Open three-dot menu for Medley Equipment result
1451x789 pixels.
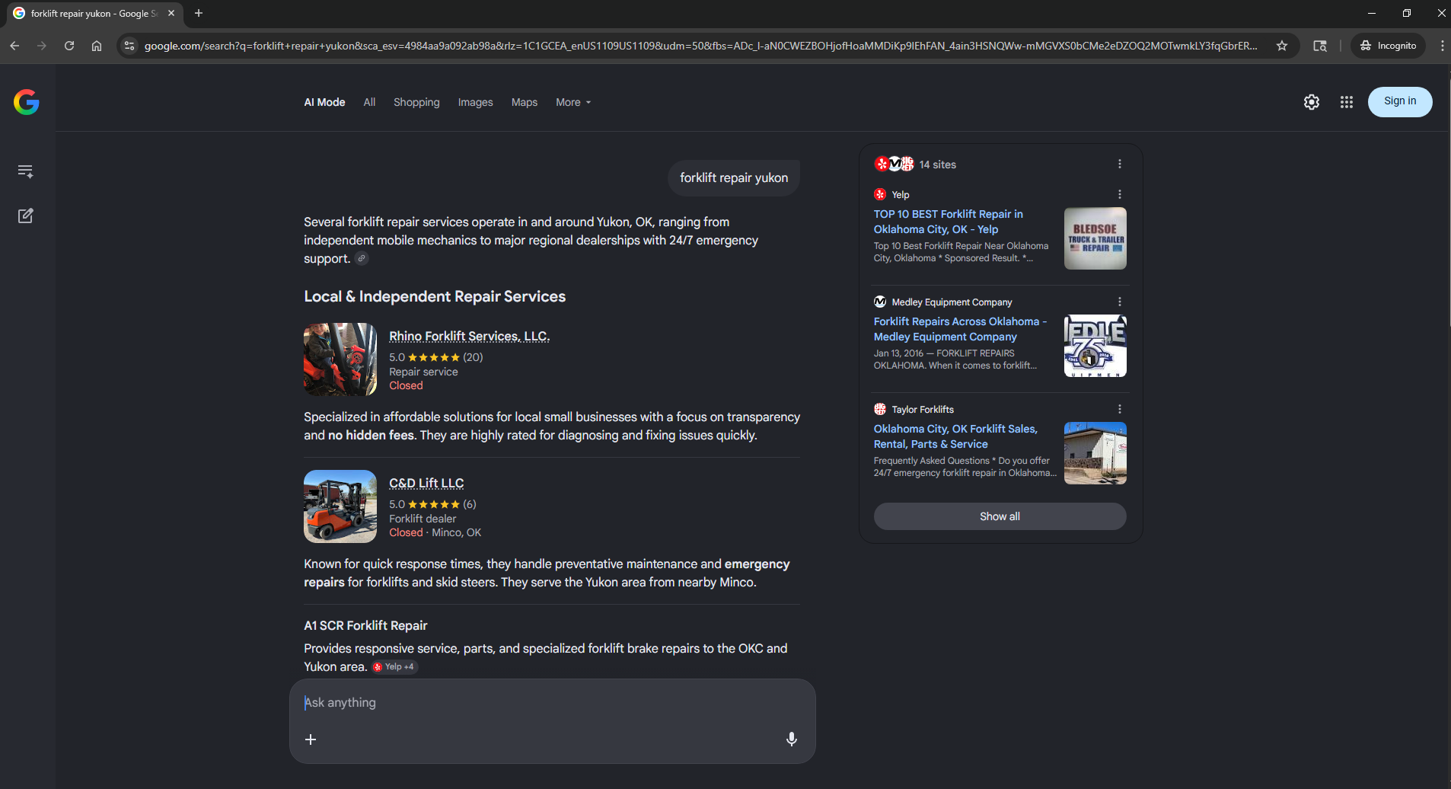(1119, 302)
